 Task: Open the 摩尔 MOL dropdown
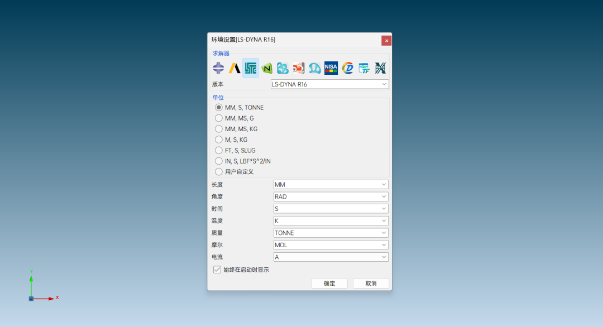click(x=331, y=245)
